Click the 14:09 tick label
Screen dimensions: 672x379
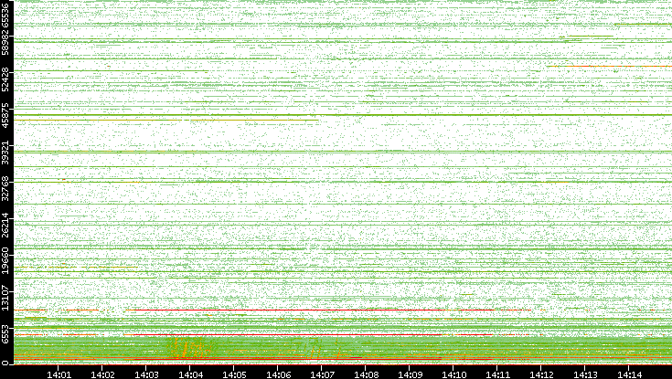pos(410,374)
